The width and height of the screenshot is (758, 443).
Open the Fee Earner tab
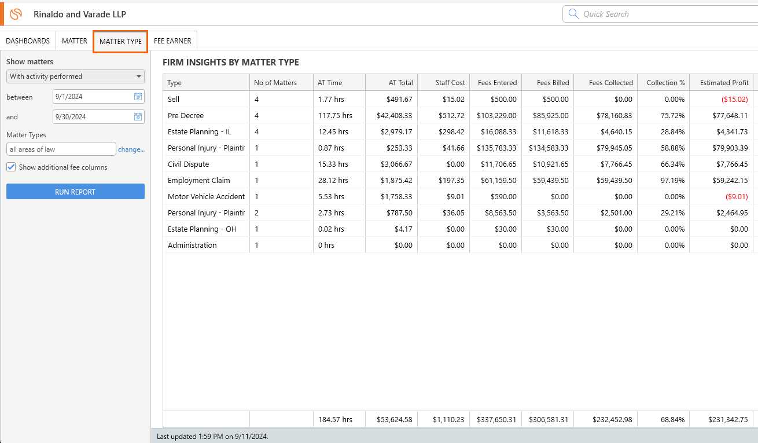click(x=172, y=41)
